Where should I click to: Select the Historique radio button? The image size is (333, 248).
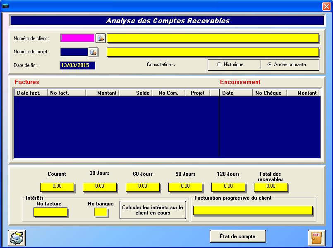point(219,65)
